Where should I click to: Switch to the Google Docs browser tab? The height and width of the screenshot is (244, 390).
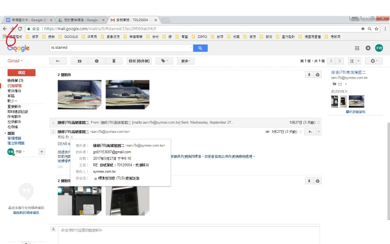29,20
